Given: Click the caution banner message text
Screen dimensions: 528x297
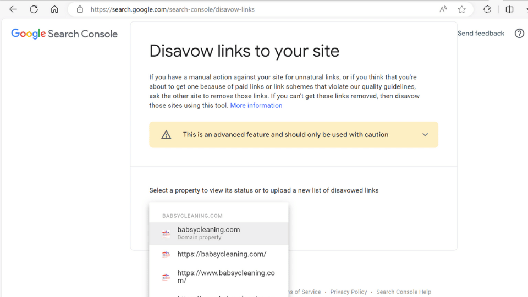Looking at the screenshot, I should tap(285, 135).
